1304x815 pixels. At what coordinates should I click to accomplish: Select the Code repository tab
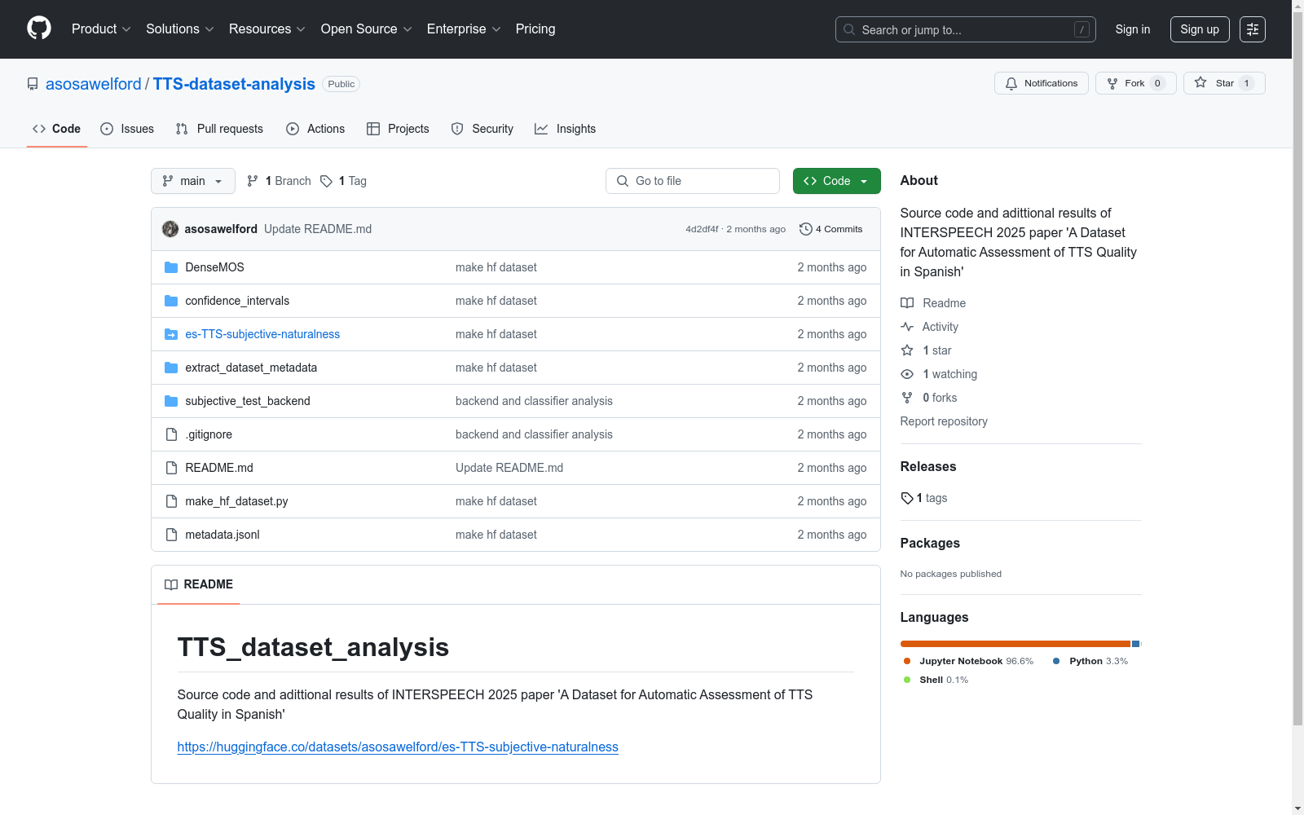(57, 129)
